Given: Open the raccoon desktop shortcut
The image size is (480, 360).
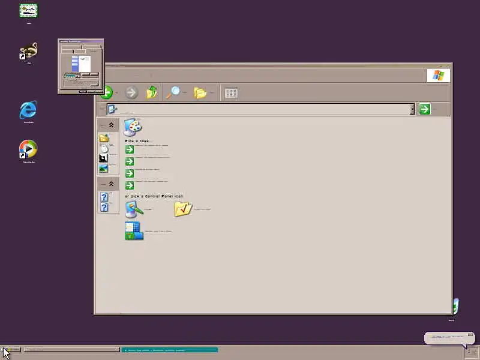Looking at the screenshot, I should point(28,51).
